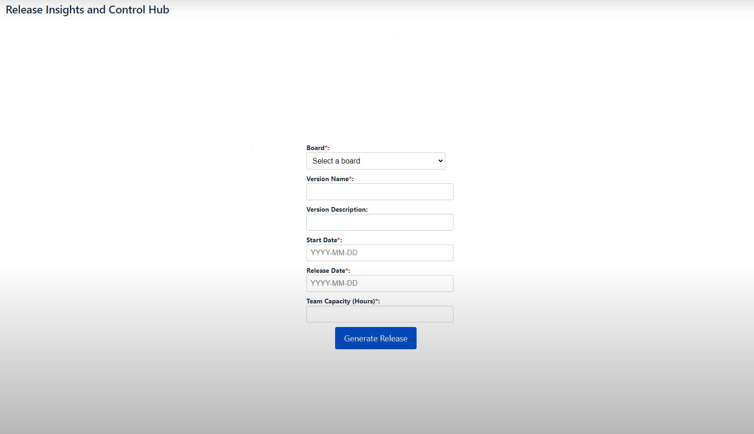Click the Version Name label
754x434 pixels.
pos(330,179)
